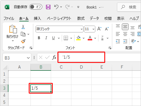Click the 貼り付け paste icon
The width and height of the screenshot is (141, 106).
[x=13, y=29]
